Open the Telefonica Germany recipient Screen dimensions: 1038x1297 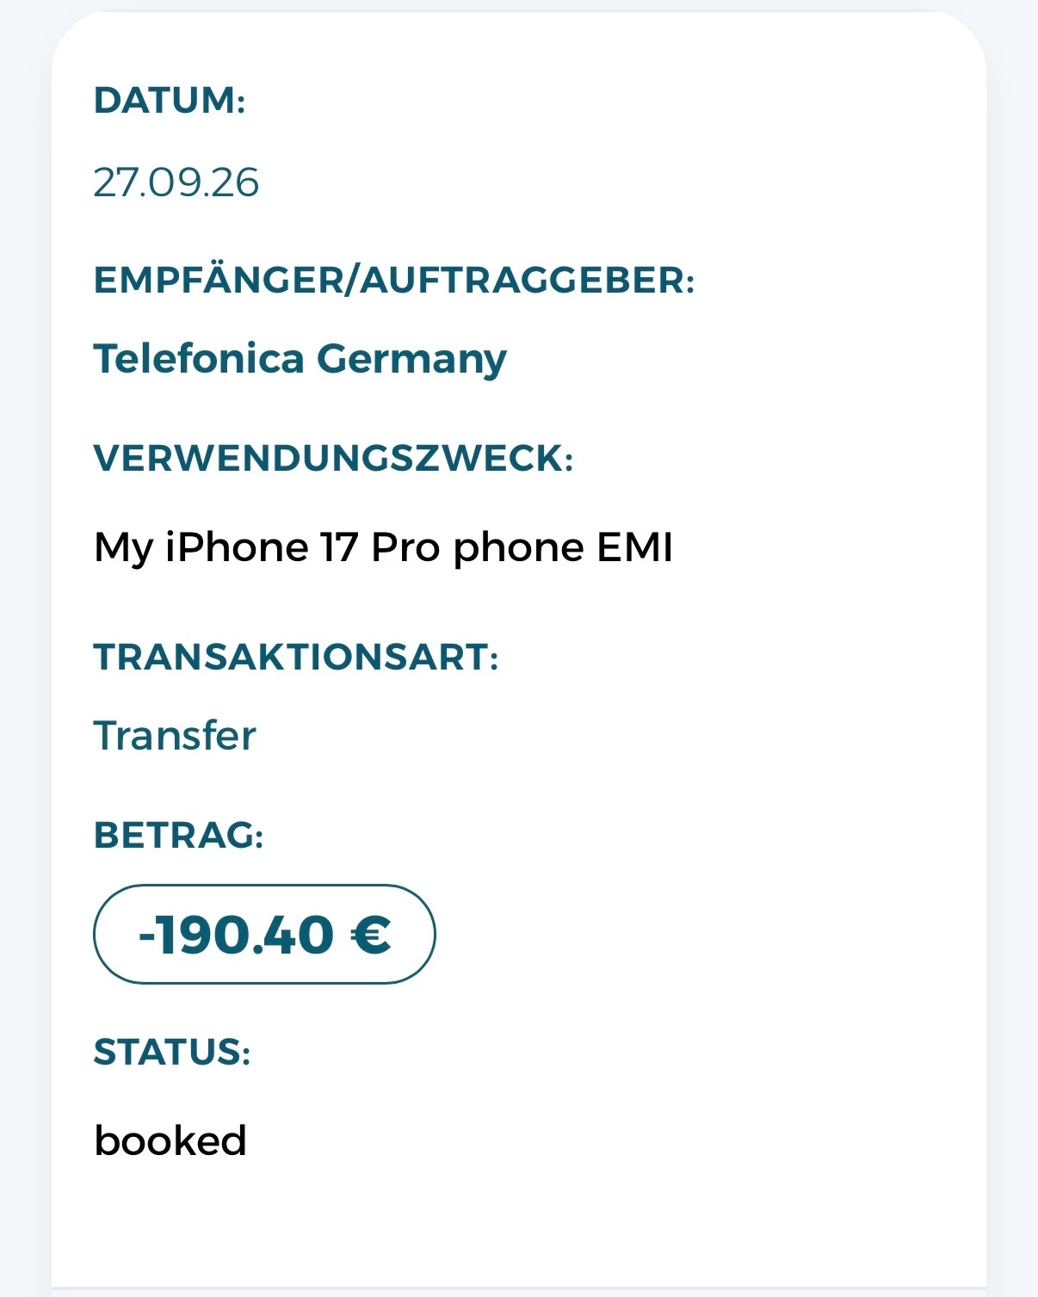click(x=300, y=360)
